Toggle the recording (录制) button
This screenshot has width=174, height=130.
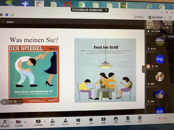point(91,121)
